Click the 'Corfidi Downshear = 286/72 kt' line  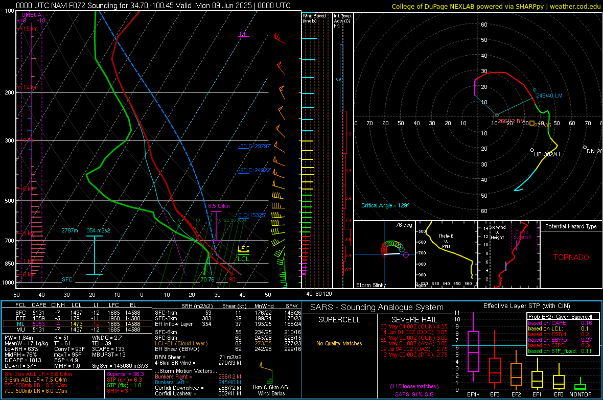[x=198, y=388]
